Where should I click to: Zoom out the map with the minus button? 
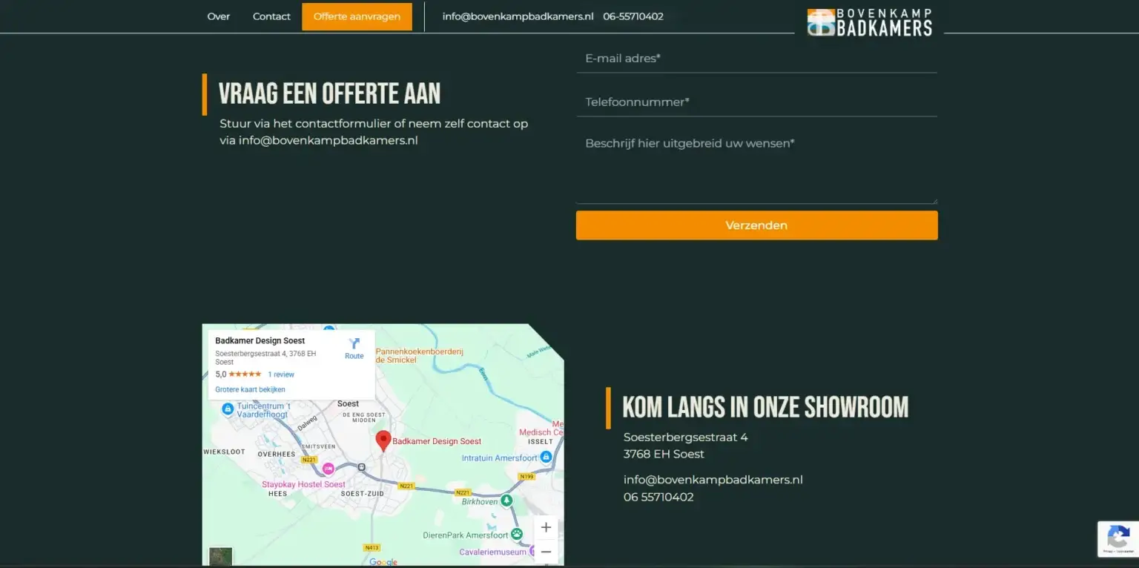click(x=546, y=552)
